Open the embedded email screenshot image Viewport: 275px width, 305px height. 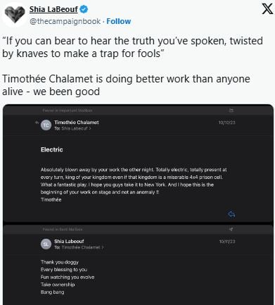tap(139, 205)
